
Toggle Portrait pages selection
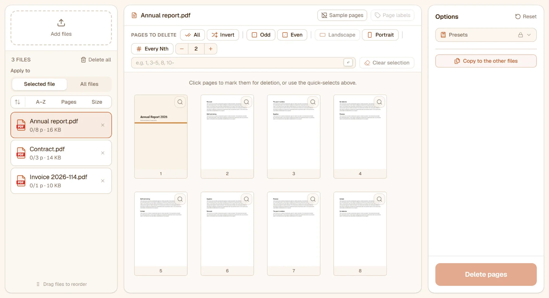pyautogui.click(x=380, y=35)
